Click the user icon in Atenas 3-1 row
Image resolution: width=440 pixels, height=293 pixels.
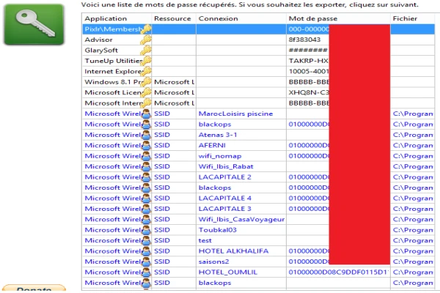146,135
